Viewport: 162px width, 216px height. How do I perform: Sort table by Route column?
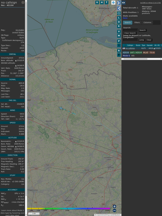point(138,45)
